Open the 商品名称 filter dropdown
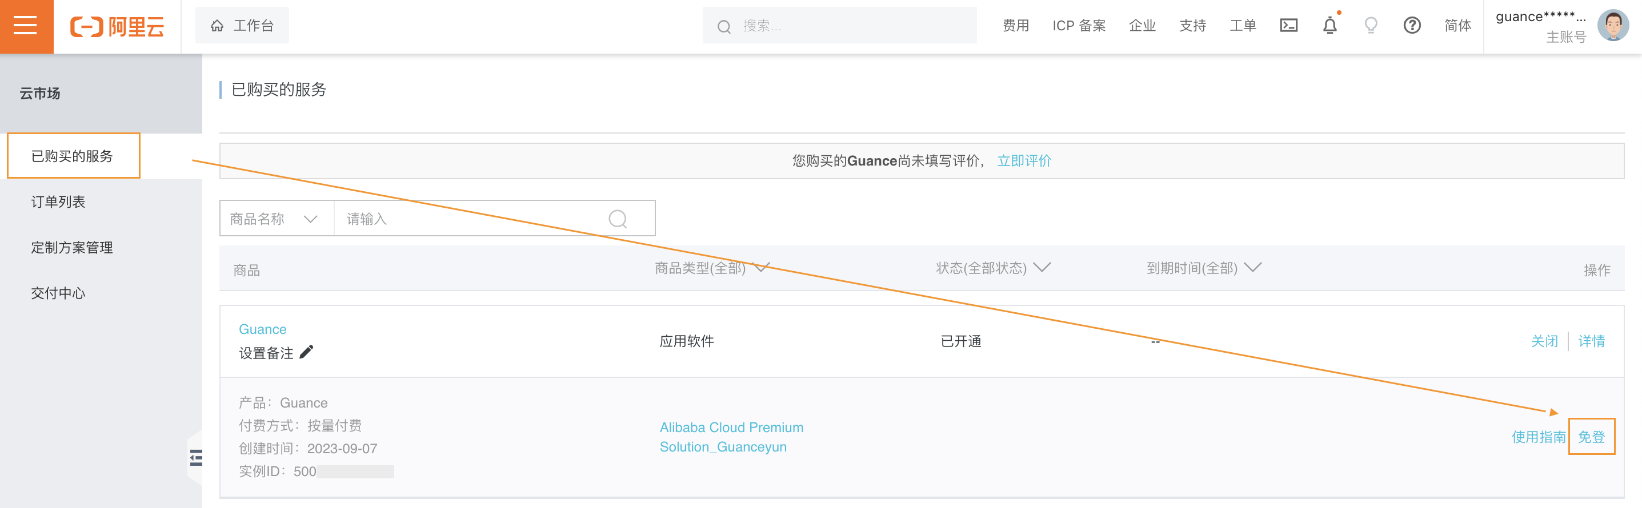The width and height of the screenshot is (1642, 508). pos(276,219)
